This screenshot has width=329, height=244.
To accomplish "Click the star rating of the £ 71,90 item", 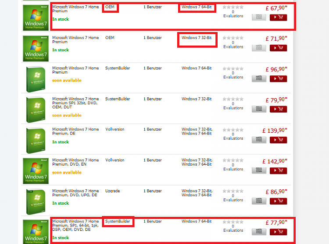I will (233, 38).
